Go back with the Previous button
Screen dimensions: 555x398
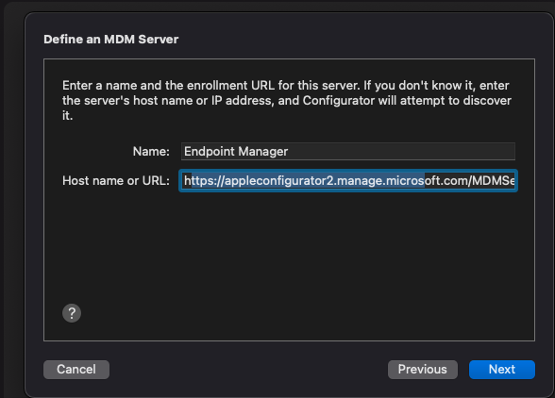tap(423, 370)
